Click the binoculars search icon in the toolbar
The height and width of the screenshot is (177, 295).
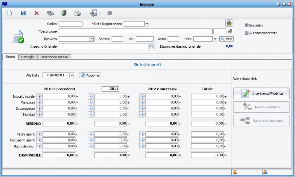tap(50, 13)
